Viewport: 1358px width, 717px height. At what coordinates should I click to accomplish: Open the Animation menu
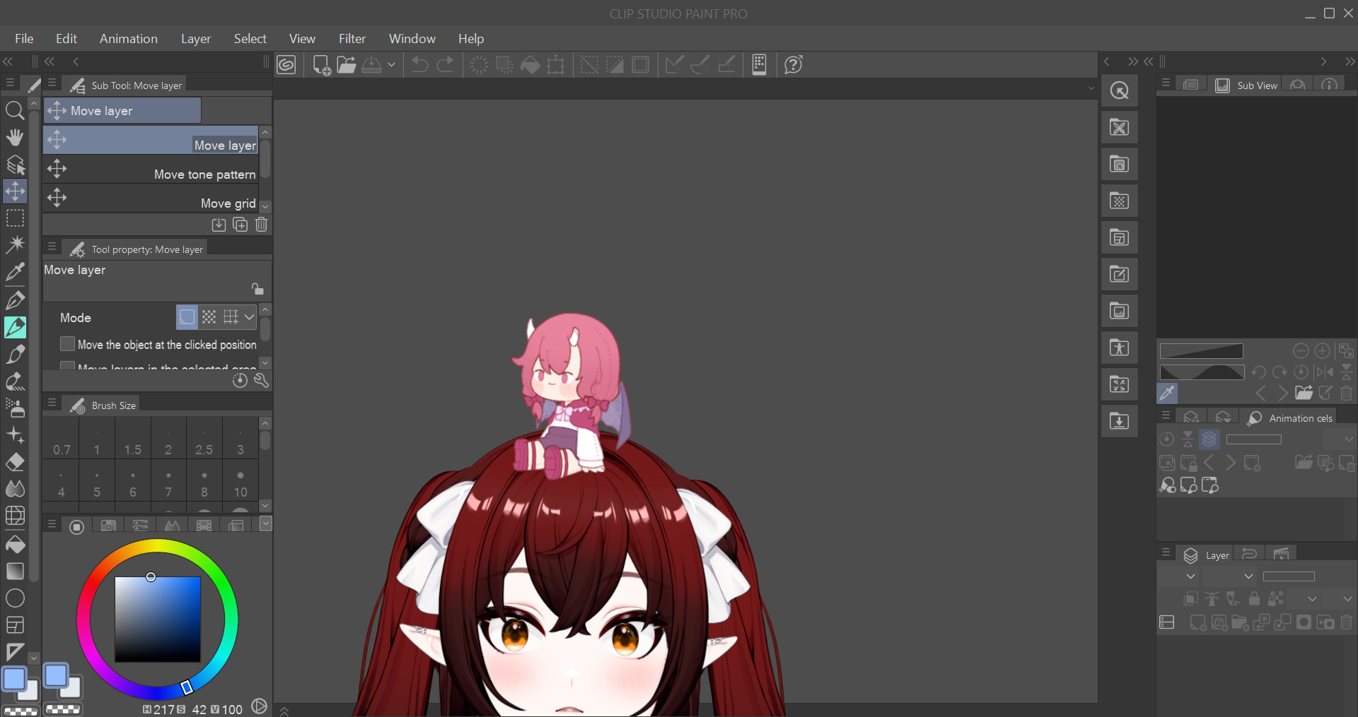click(x=128, y=39)
